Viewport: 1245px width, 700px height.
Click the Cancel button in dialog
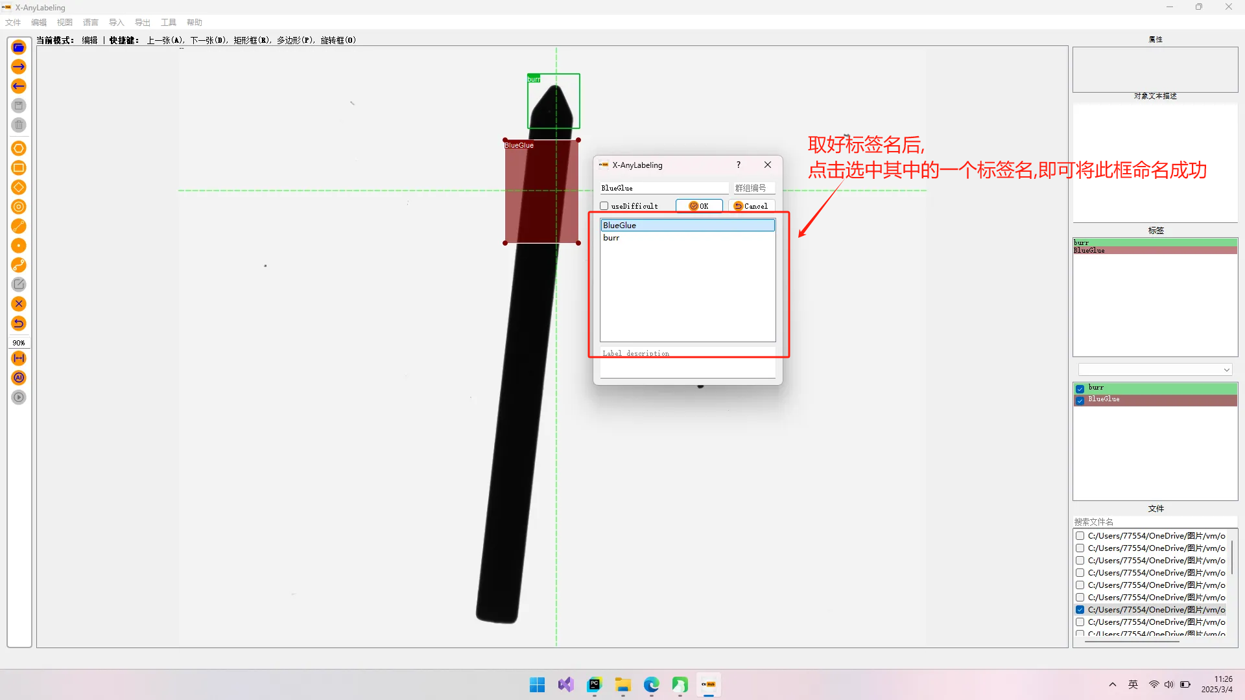pos(751,206)
